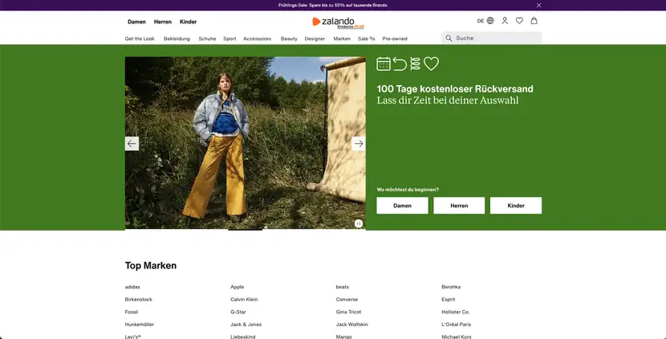Open the Hollister Co. brand link

pos(455,312)
